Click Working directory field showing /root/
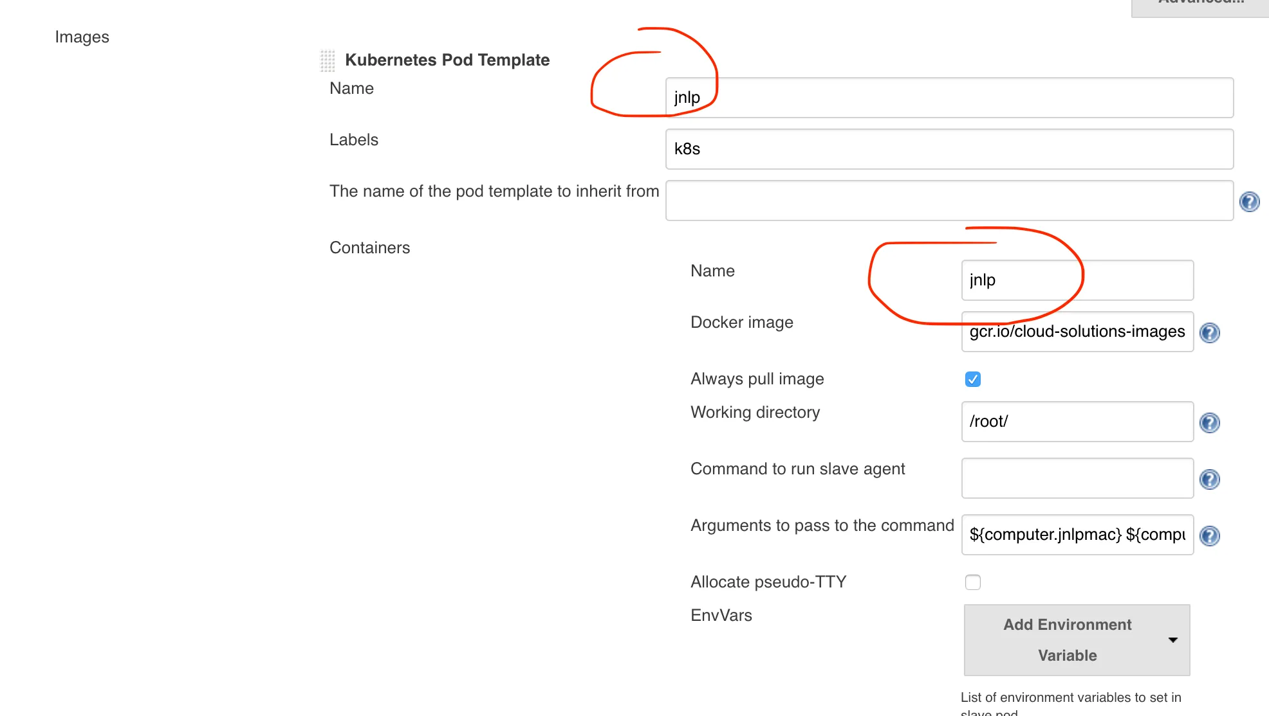This screenshot has height=716, width=1269. pyautogui.click(x=1077, y=422)
